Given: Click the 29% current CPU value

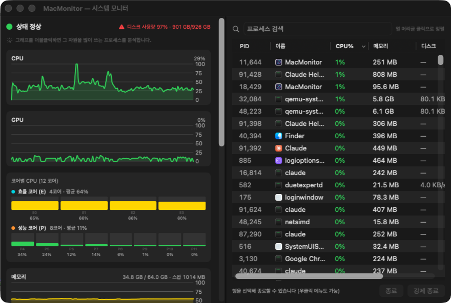Looking at the screenshot, I should 199,58.
